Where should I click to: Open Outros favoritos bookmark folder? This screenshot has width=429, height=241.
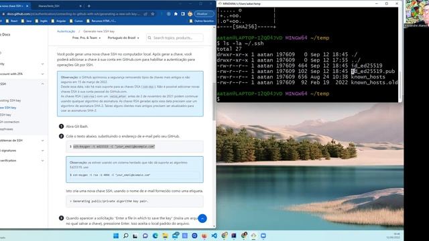click(x=202, y=21)
